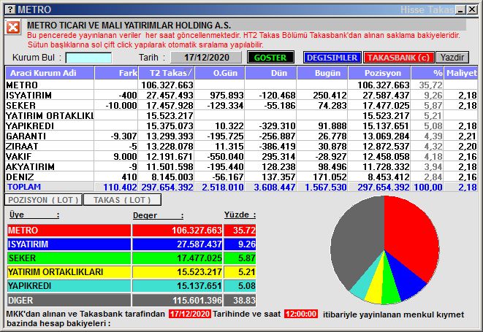Click total Fark value 110.402

pyautogui.click(x=120, y=187)
